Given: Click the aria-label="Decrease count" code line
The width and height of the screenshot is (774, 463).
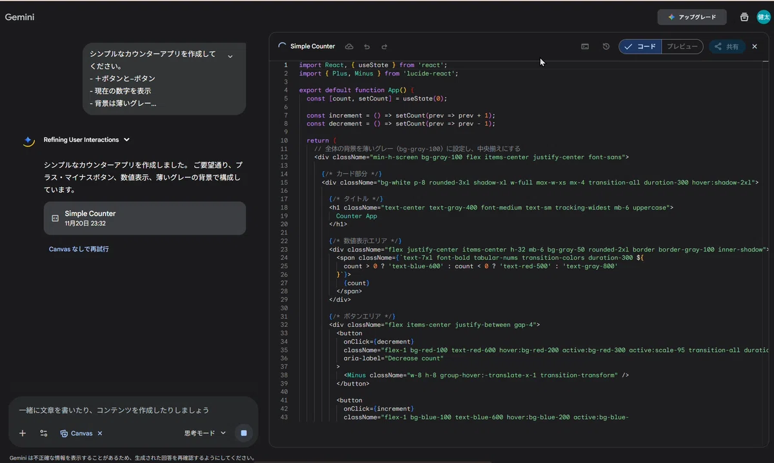Looking at the screenshot, I should coord(393,358).
